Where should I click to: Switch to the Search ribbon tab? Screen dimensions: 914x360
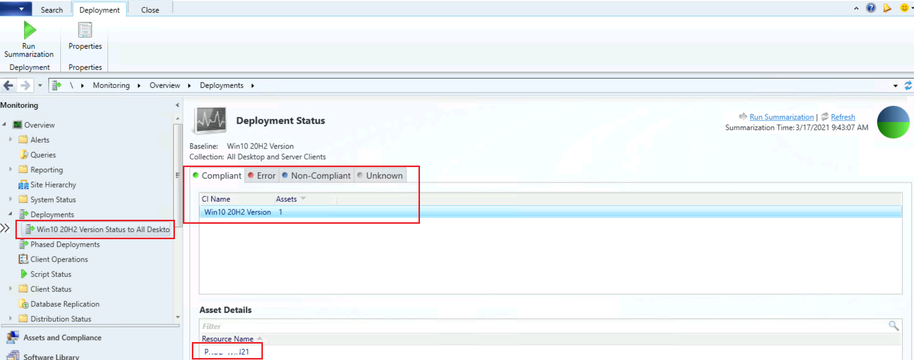click(52, 10)
